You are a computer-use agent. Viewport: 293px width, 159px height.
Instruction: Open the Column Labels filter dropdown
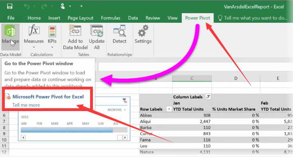point(208,97)
